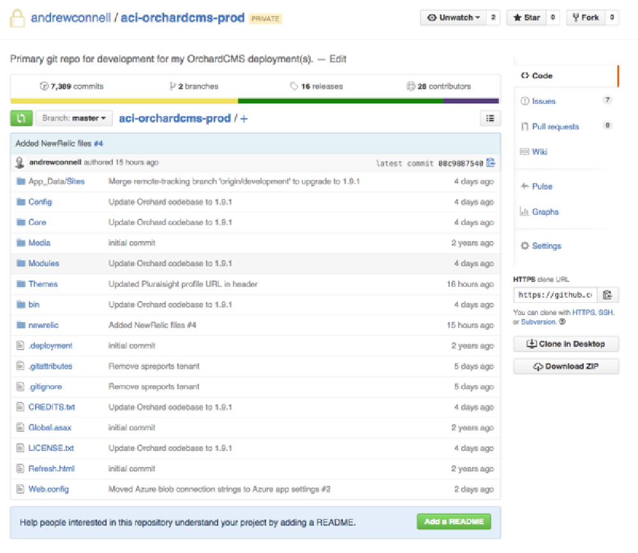Expand the Unwatch options dropdown arrow

click(x=477, y=17)
